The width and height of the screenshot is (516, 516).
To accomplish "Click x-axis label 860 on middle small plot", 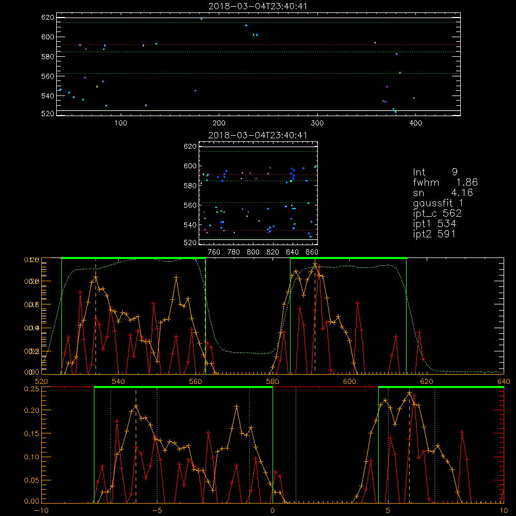I will tap(312, 252).
